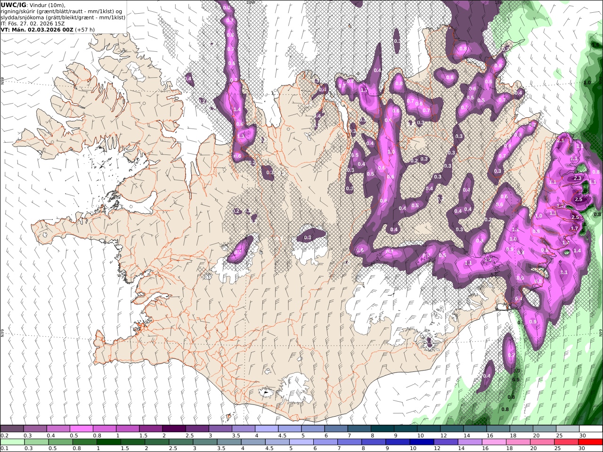Select the palest green bottom-row swatch labeled 0.1
Viewport: 603px width, 452px height.
point(13,442)
